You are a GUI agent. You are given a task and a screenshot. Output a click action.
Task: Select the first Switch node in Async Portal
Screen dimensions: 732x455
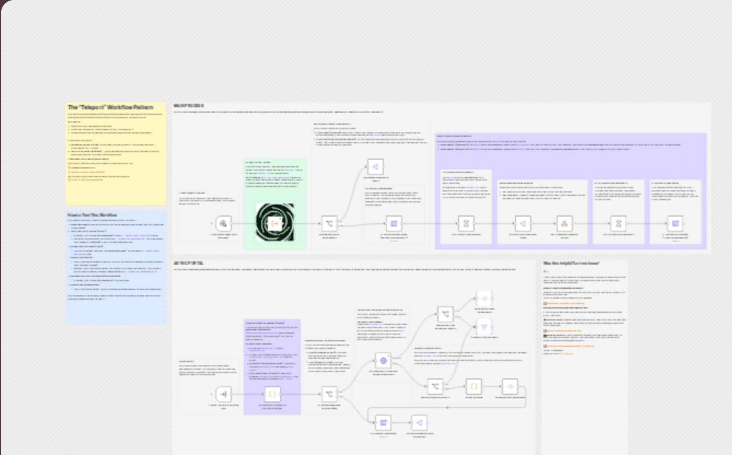pos(329,394)
